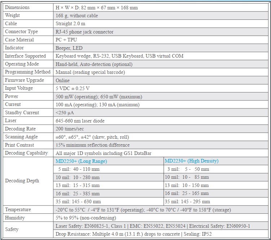Click the Weight row label
Screen dimensions: 271x240
[x=12, y=15]
